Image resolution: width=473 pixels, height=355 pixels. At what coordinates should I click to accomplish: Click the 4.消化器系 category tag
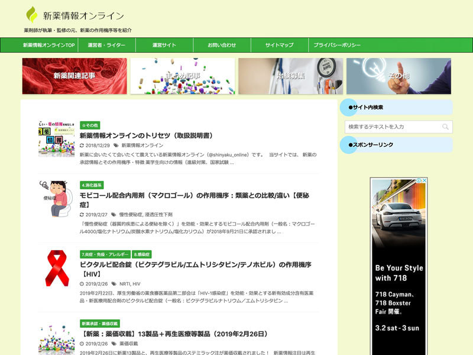click(x=92, y=185)
